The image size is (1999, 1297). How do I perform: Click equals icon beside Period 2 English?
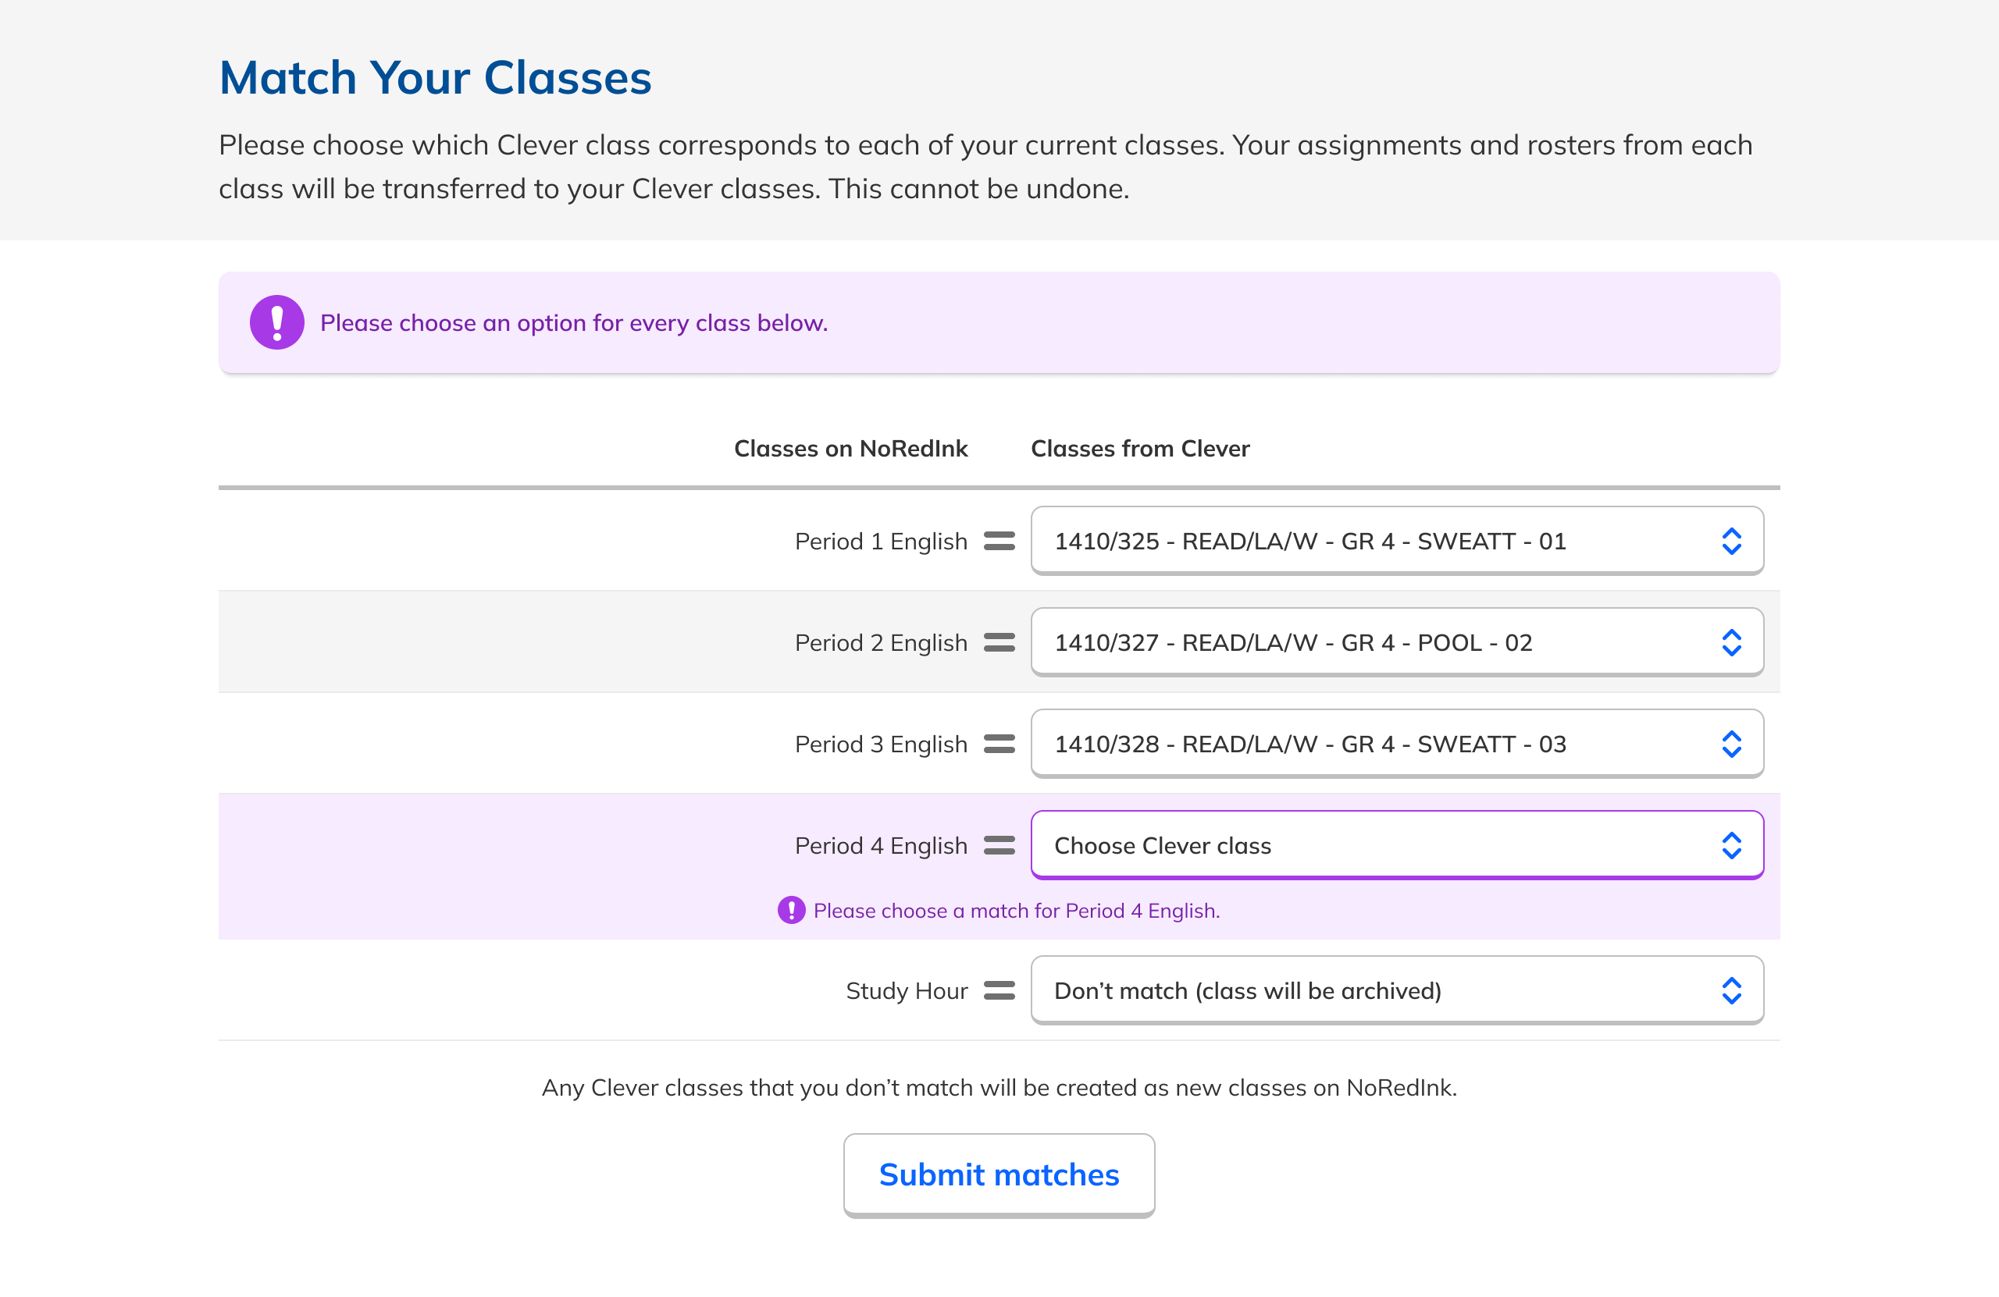[x=999, y=642]
